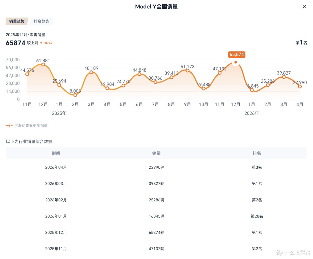
Task: Click the 第20名 ranking cell
Action: coord(257,216)
